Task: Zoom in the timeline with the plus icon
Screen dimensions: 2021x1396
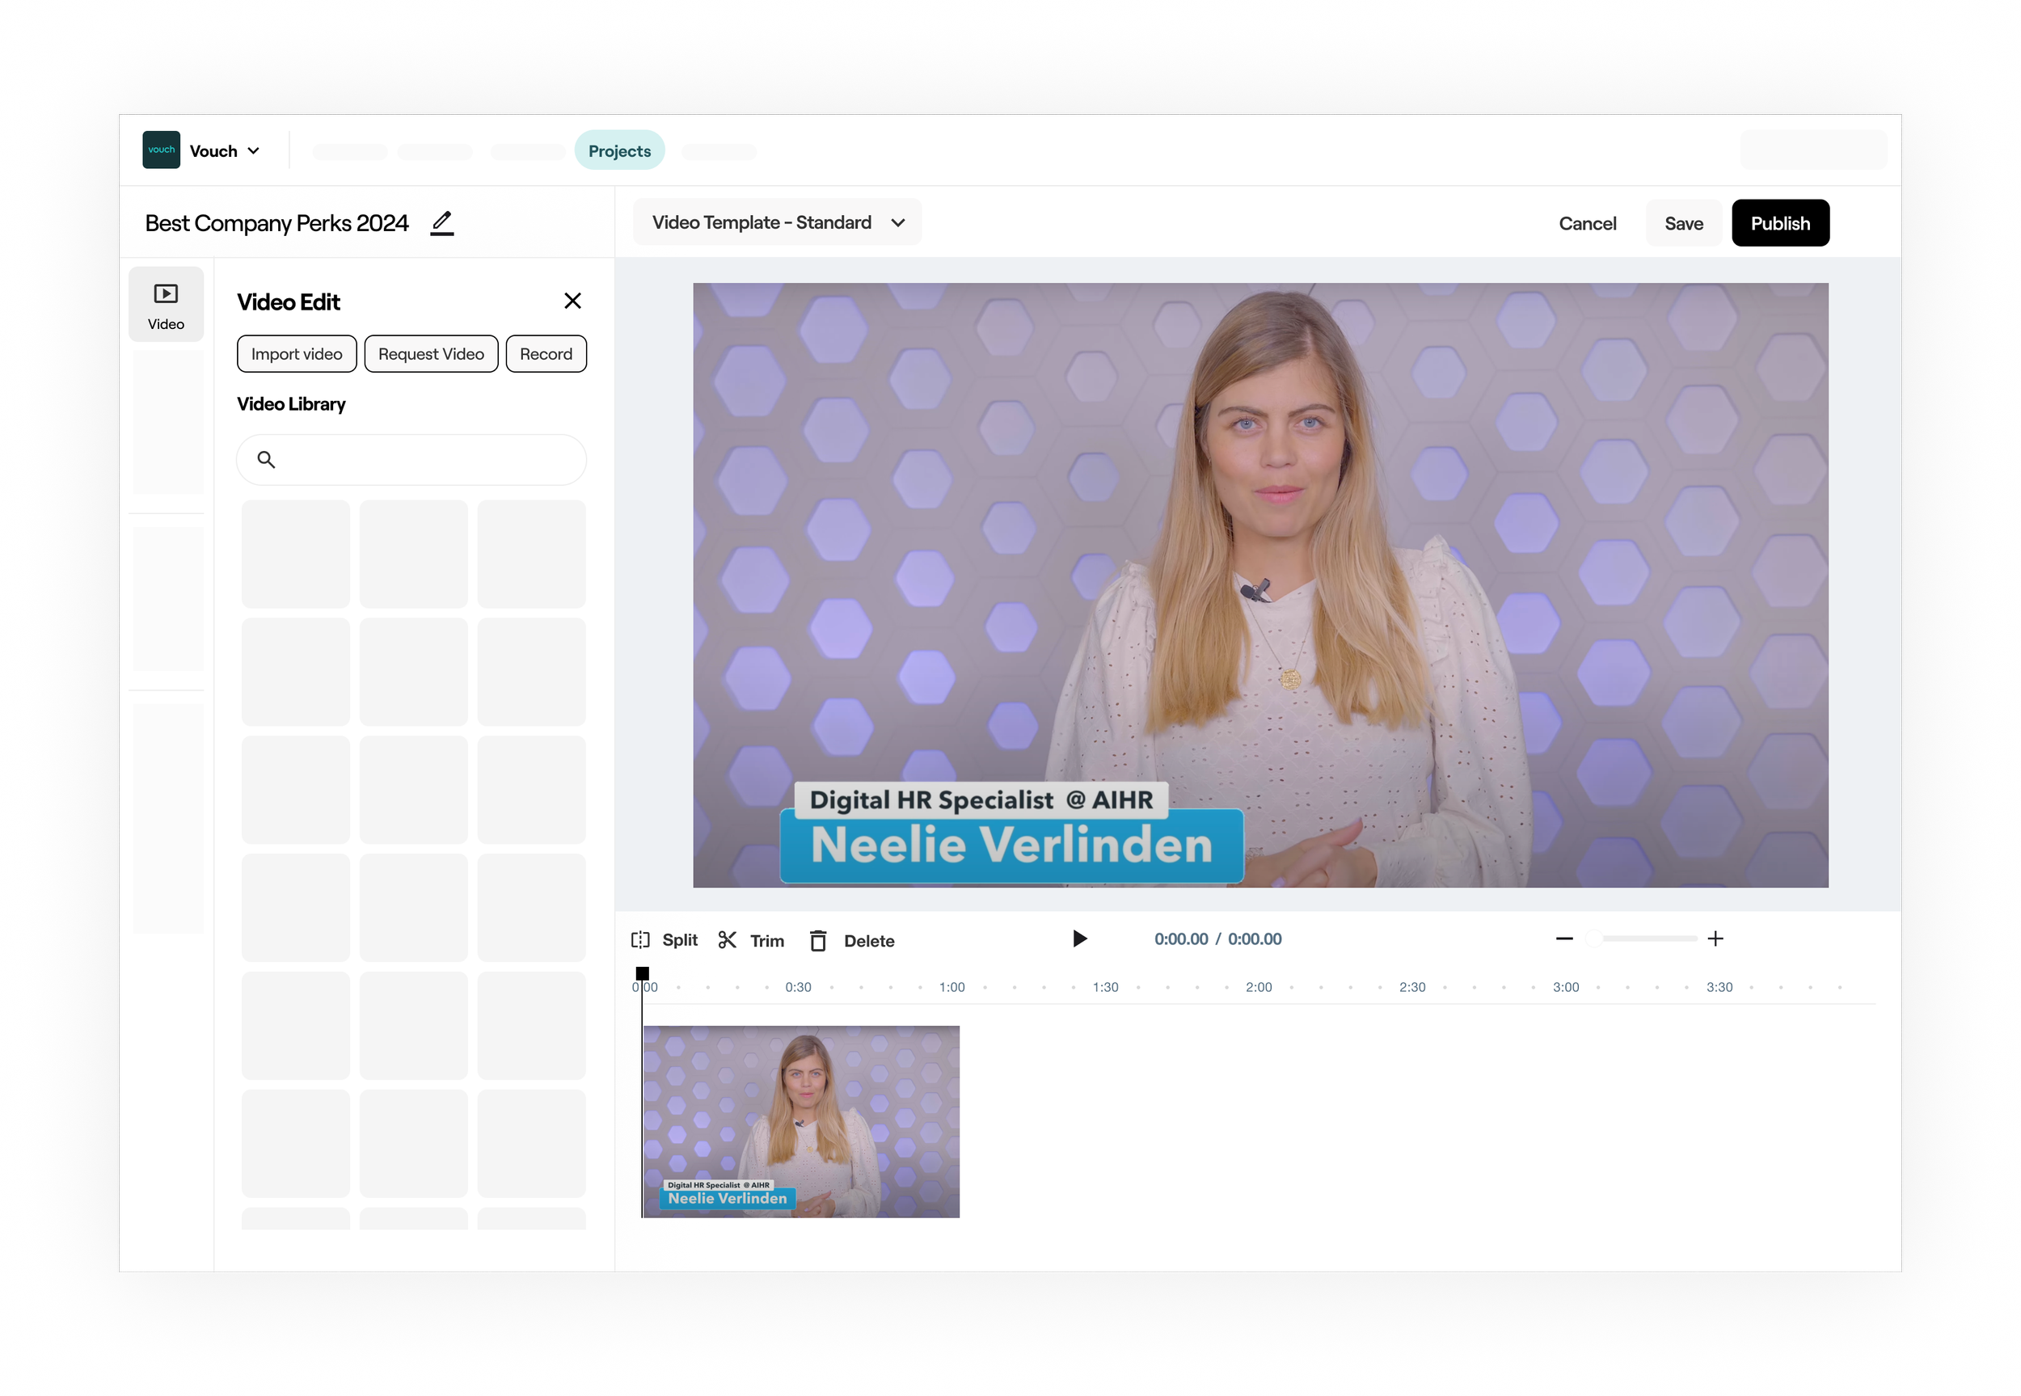Action: [1715, 938]
